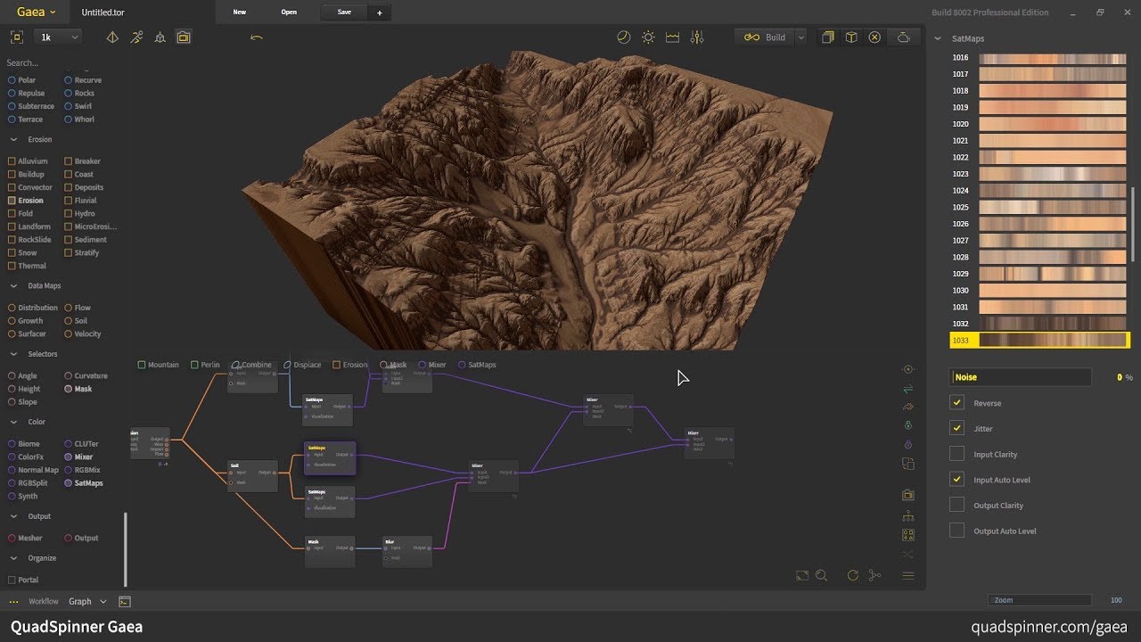Click the hierarchy tree icon beside graph
Screen dimensions: 1141x642
click(x=908, y=516)
